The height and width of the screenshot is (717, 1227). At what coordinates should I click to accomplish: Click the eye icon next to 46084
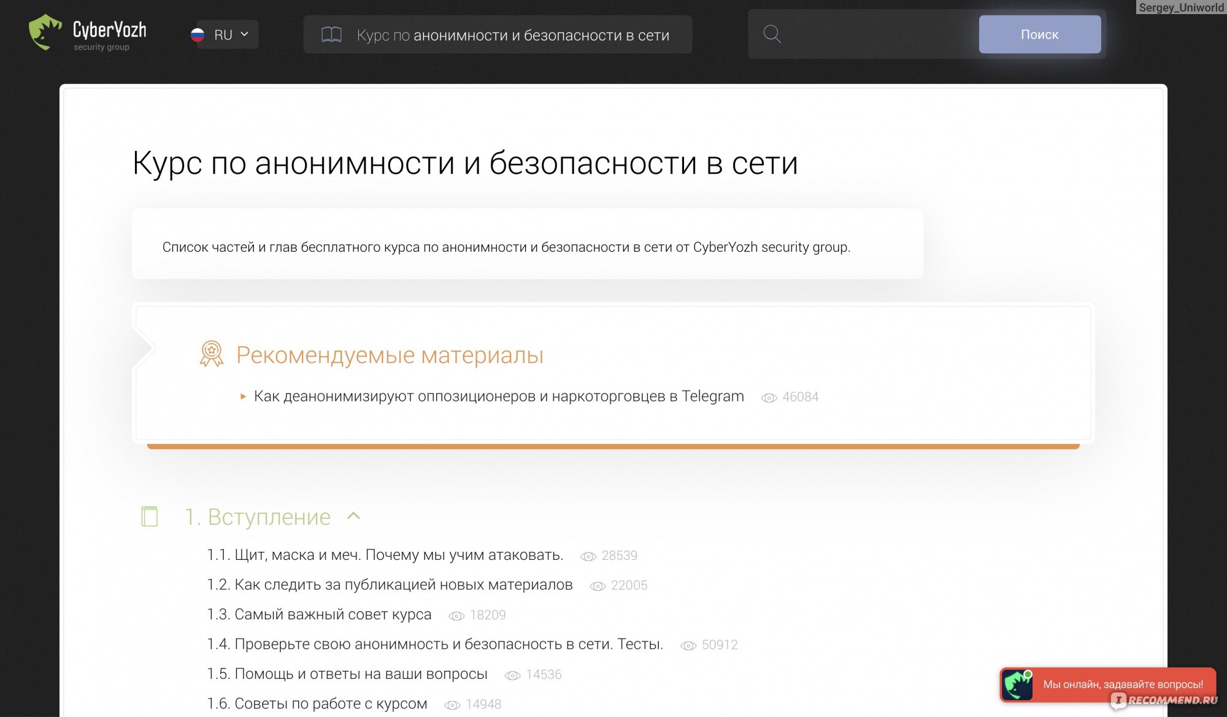pos(769,398)
